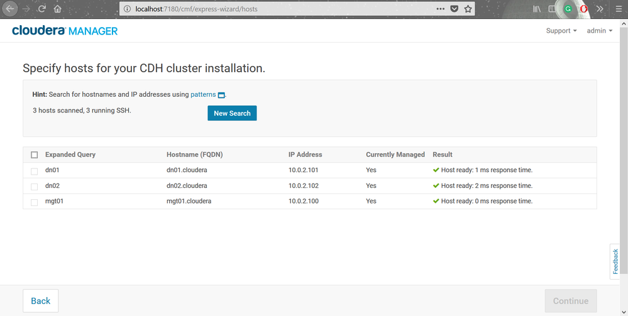Image resolution: width=628 pixels, height=316 pixels.
Task: Reload the current page
Action: point(42,9)
